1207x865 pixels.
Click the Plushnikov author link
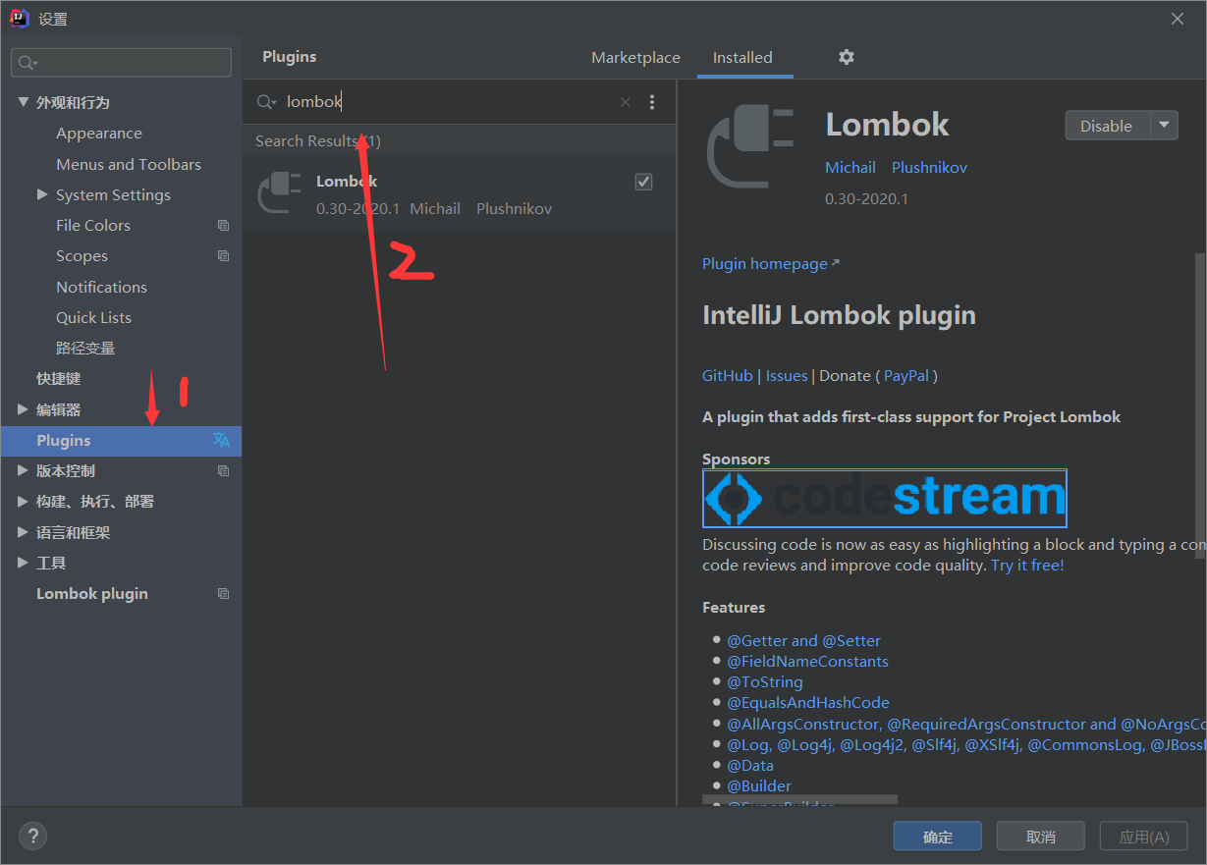click(930, 167)
